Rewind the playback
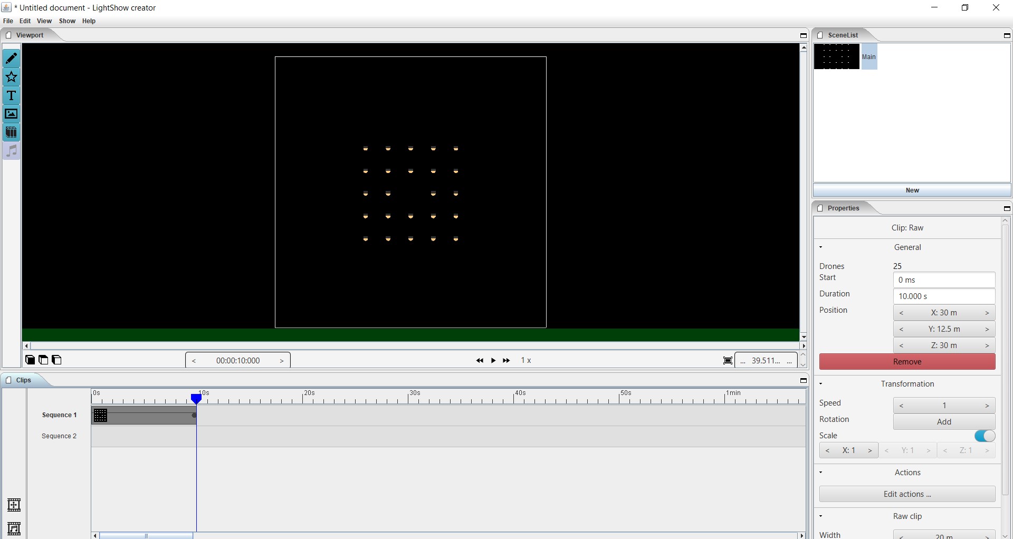The height and width of the screenshot is (539, 1013). point(479,361)
